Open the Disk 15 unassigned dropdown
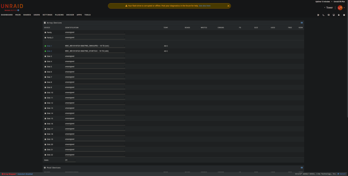Image resolution: width=348 pixels, height=176 pixels. coord(95,118)
